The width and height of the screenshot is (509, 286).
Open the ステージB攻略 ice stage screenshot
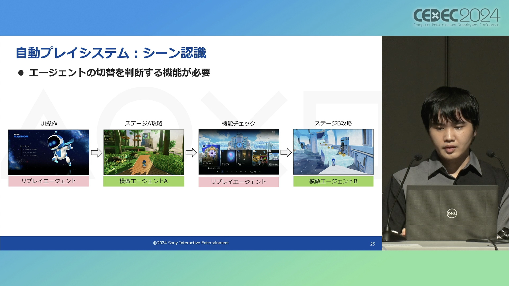(333, 152)
